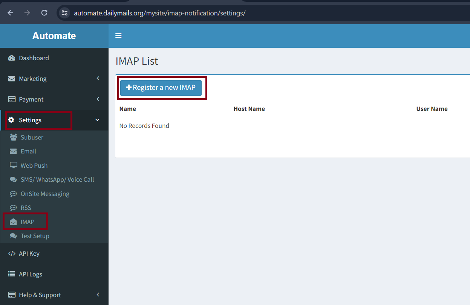Go to OnSite Messaging settings
The height and width of the screenshot is (305, 470).
pyautogui.click(x=45, y=194)
